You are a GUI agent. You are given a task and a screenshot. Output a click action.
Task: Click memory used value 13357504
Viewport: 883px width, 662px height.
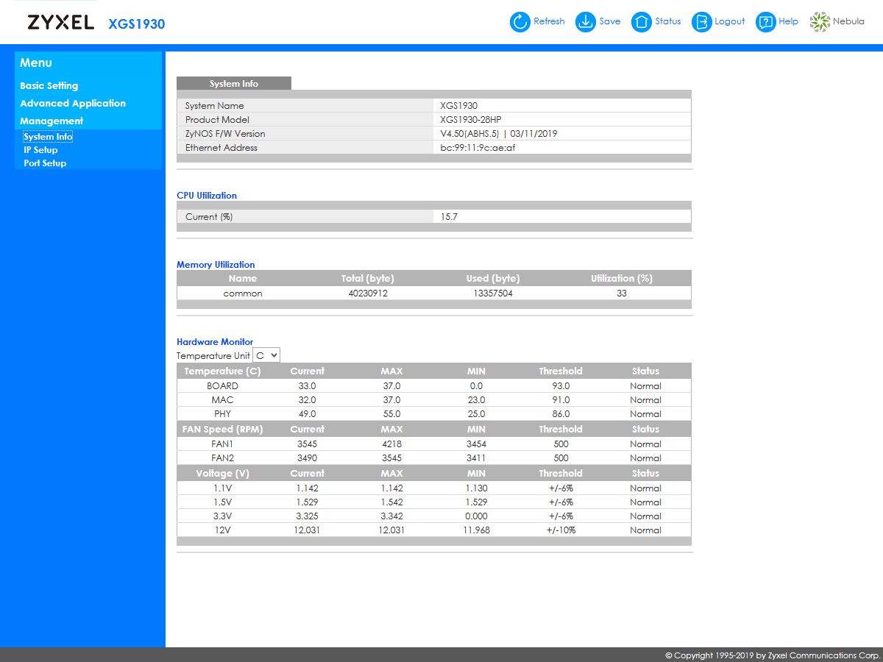tap(493, 293)
